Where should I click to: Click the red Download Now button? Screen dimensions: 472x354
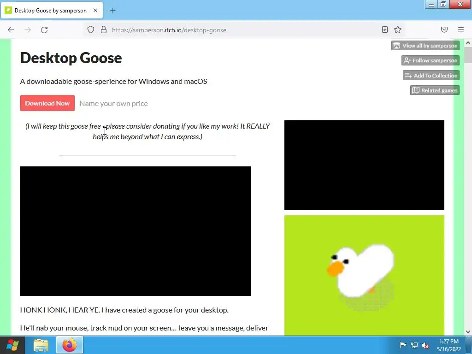click(47, 103)
